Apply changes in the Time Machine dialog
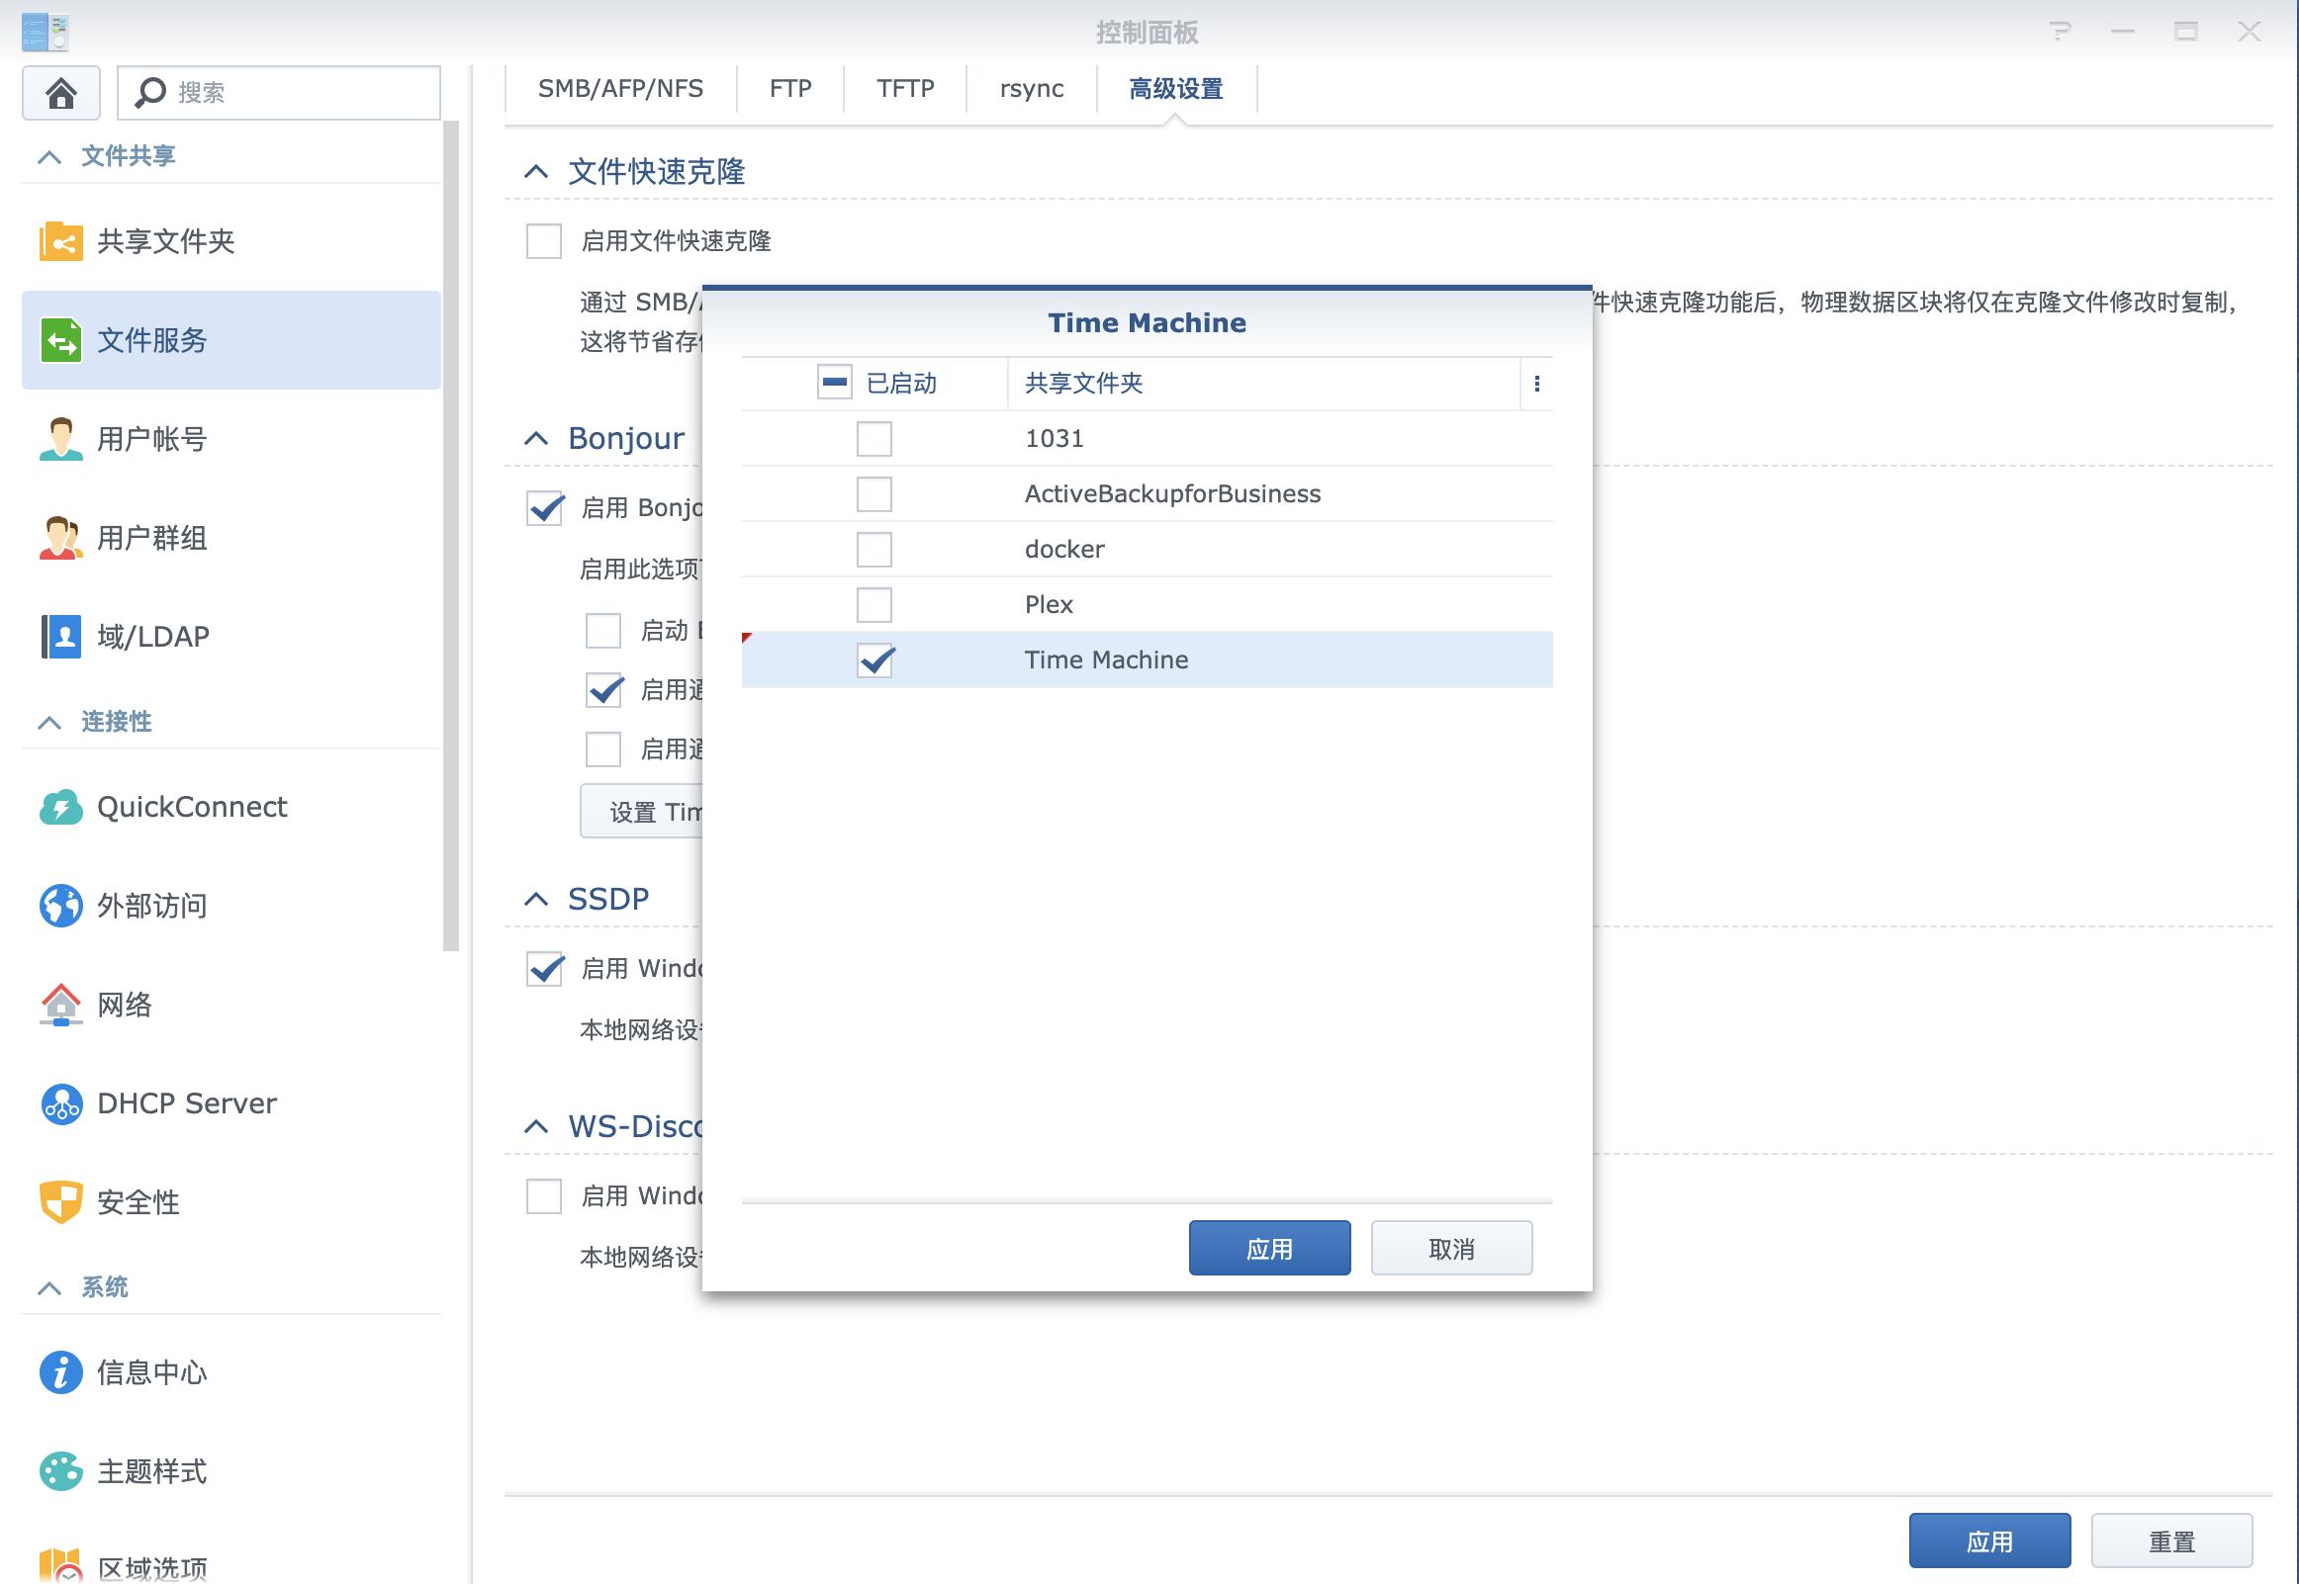Viewport: 2299px width, 1584px height. click(x=1268, y=1248)
